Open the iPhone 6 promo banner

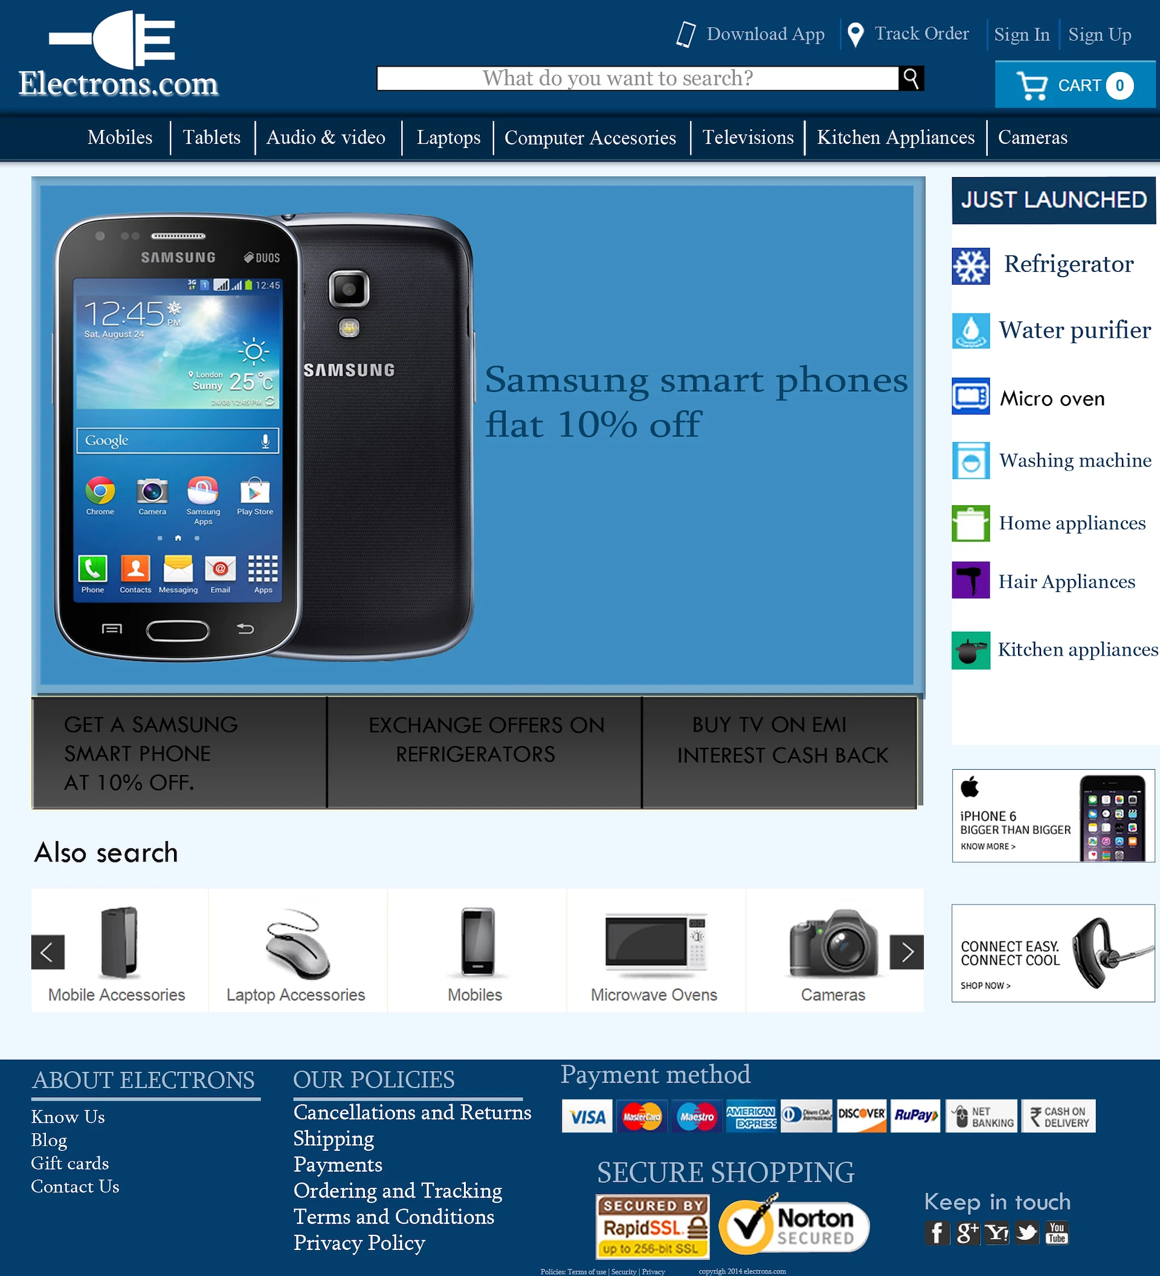pos(1053,815)
